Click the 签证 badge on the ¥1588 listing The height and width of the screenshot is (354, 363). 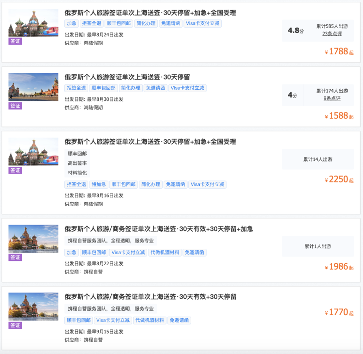15,106
